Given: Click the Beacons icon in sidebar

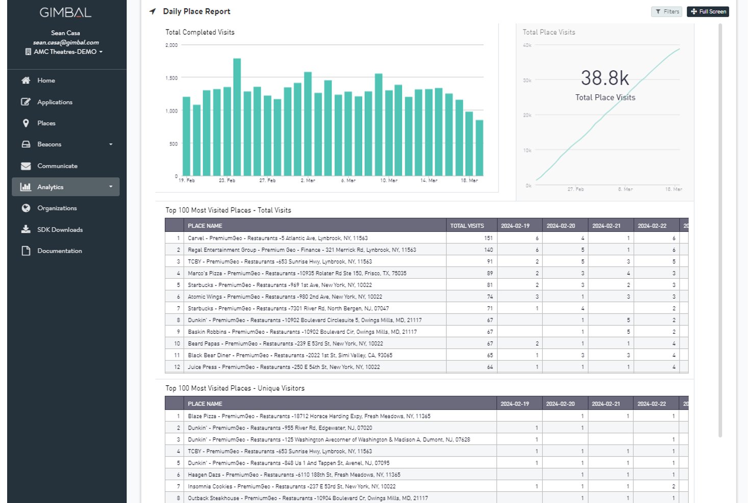Looking at the screenshot, I should 26,144.
